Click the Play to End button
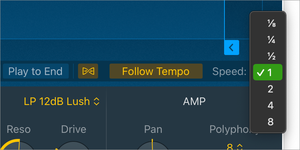Image resolution: width=300 pixels, height=150 pixels. pos(35,71)
